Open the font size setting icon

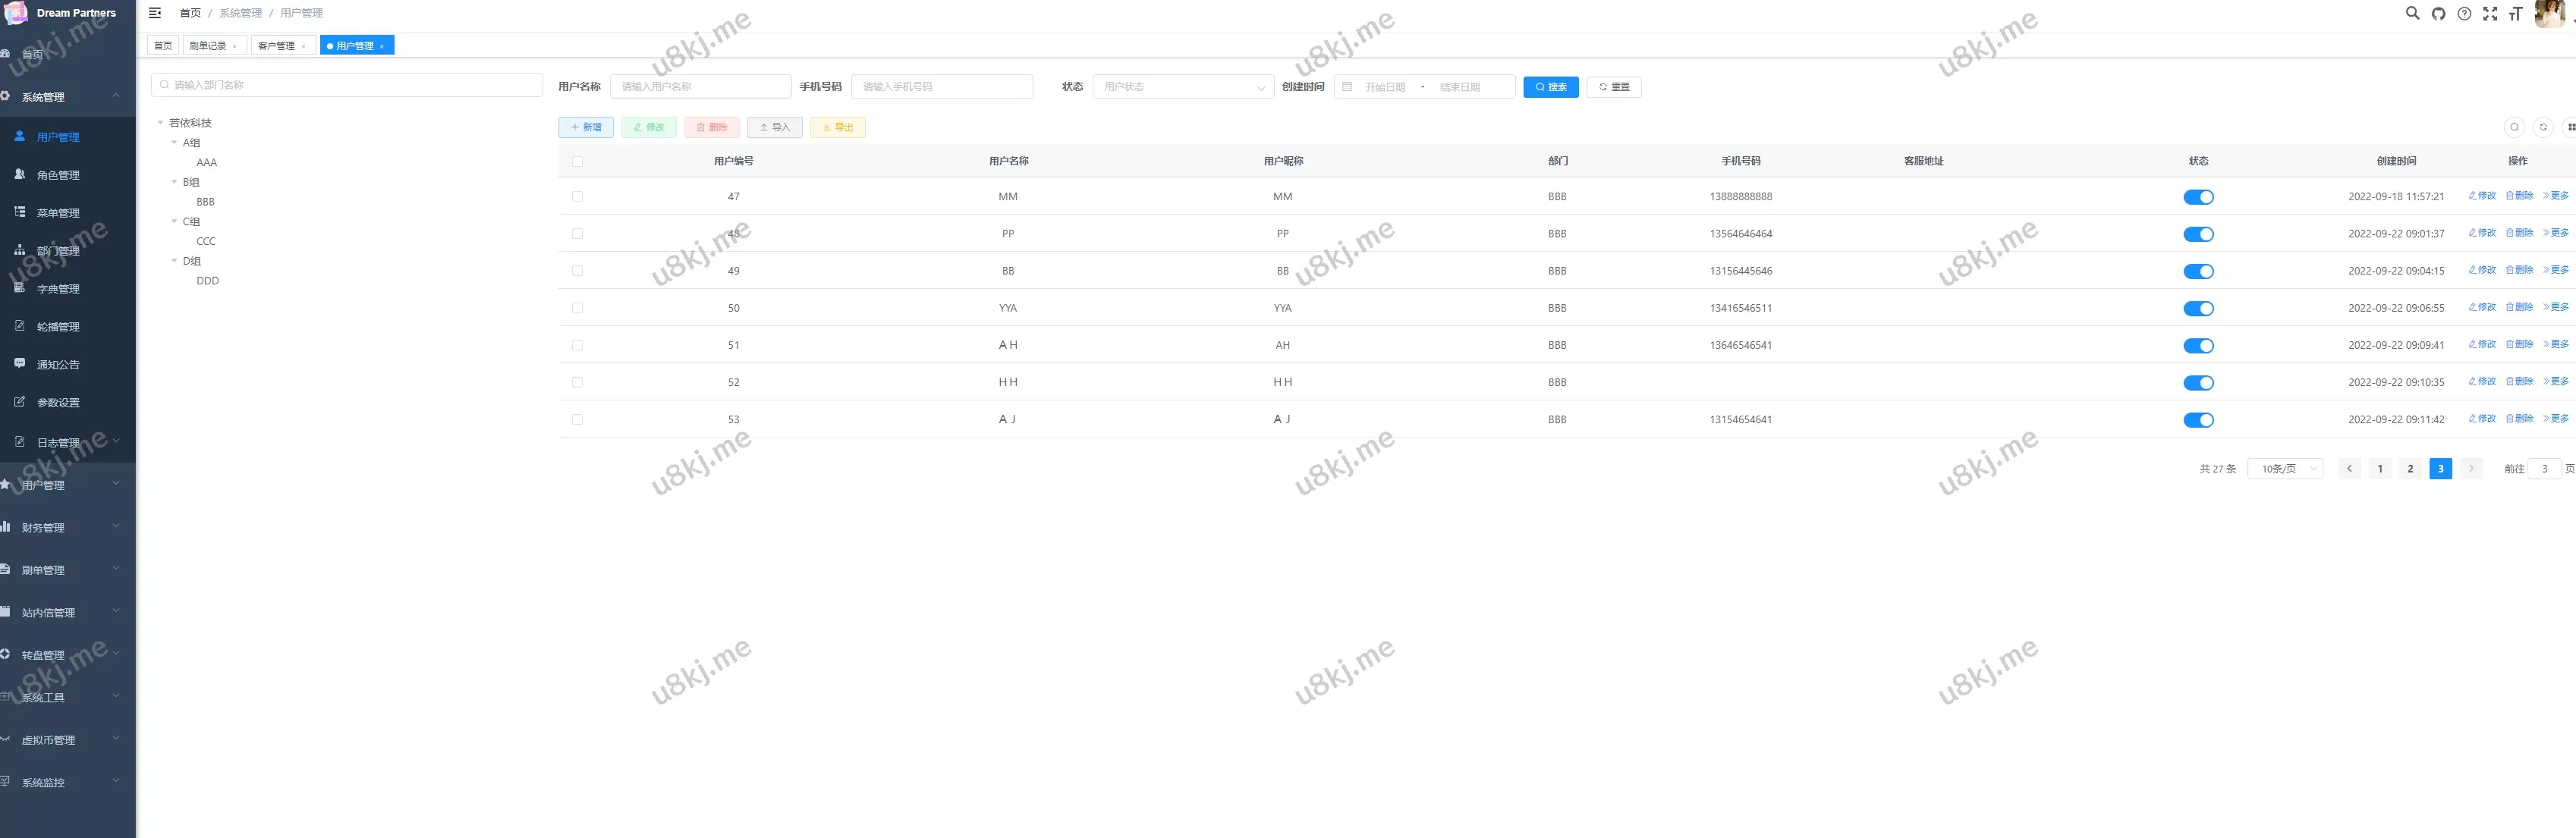click(2515, 14)
